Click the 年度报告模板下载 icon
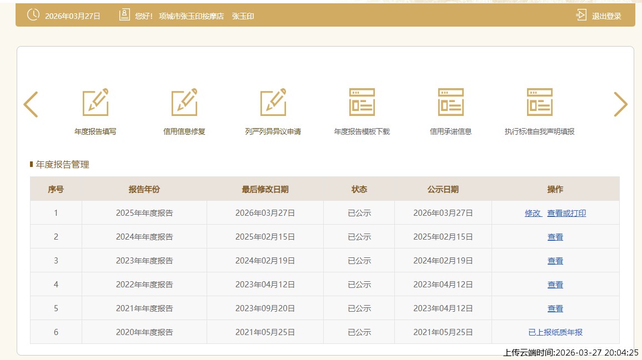 (x=362, y=103)
